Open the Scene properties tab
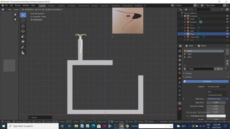Image resolution: width=230 pixels, height=129 pixels. tap(180, 69)
